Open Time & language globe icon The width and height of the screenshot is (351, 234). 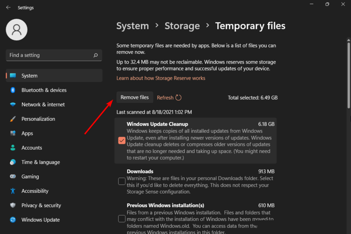coord(13,162)
